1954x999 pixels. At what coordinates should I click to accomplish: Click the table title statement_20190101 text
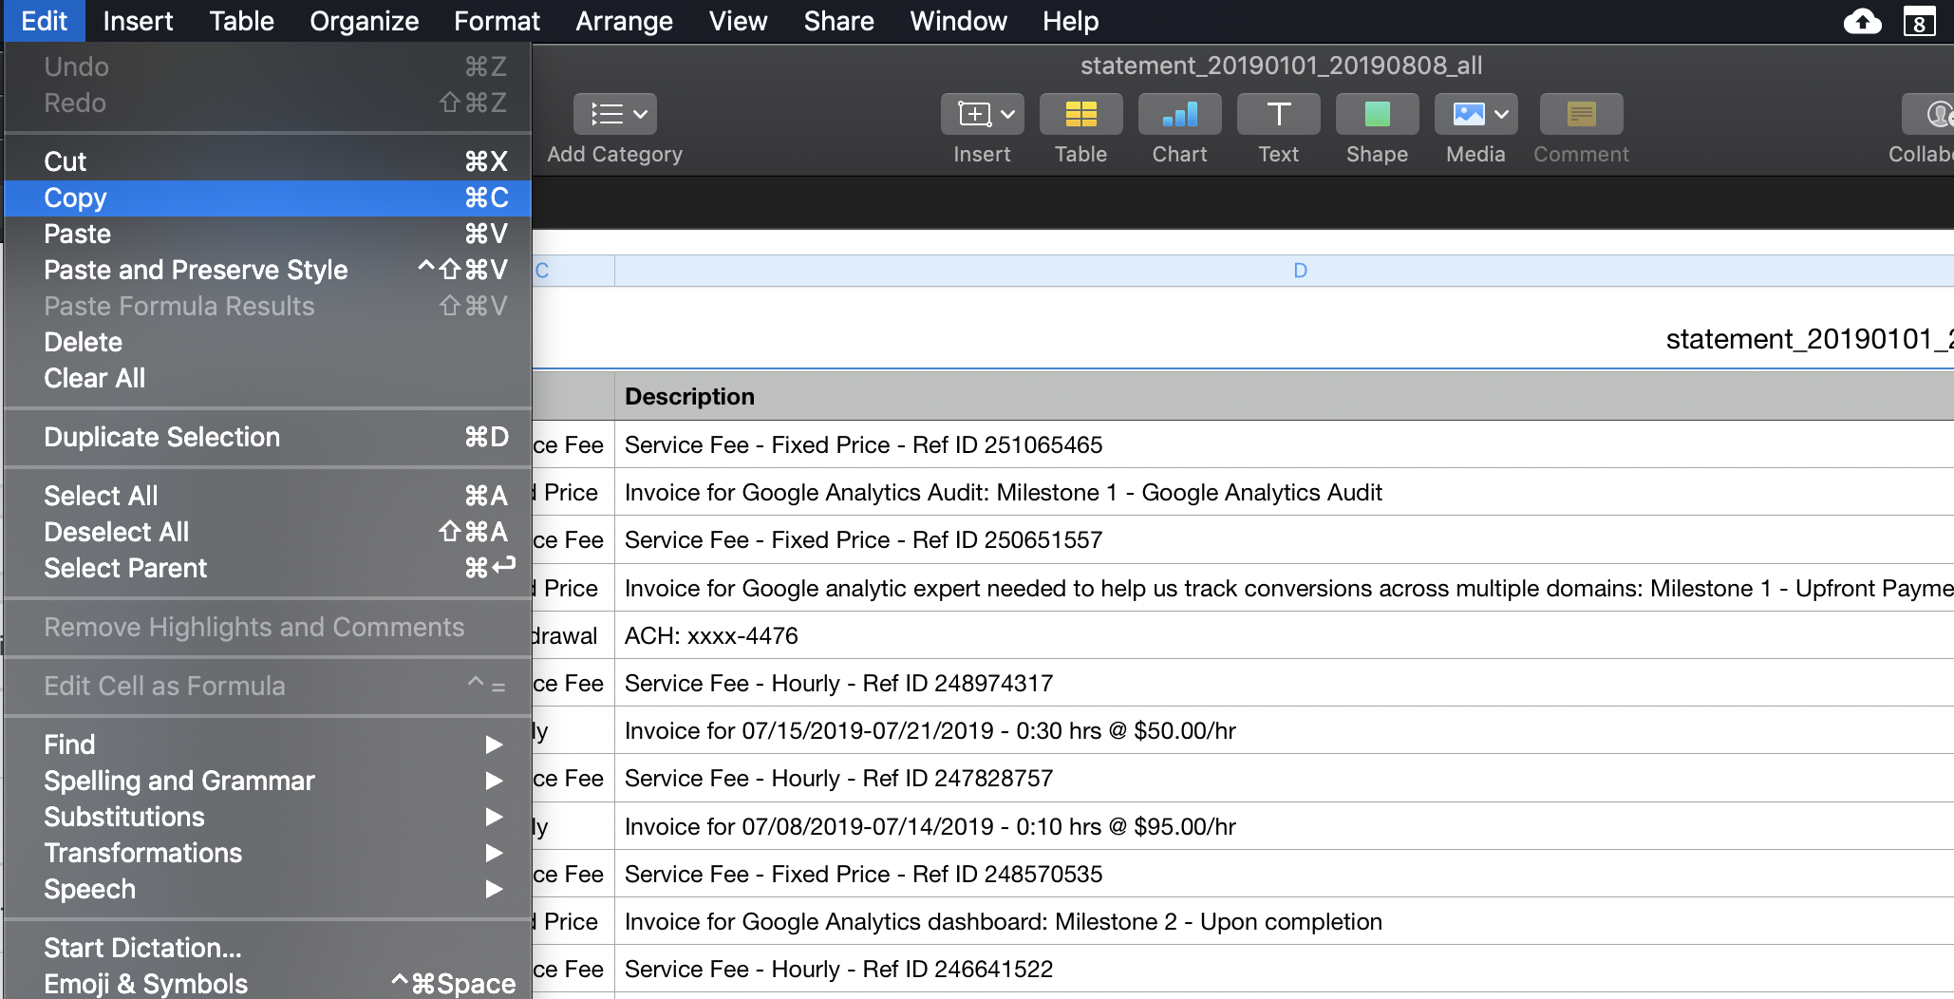(x=1809, y=339)
